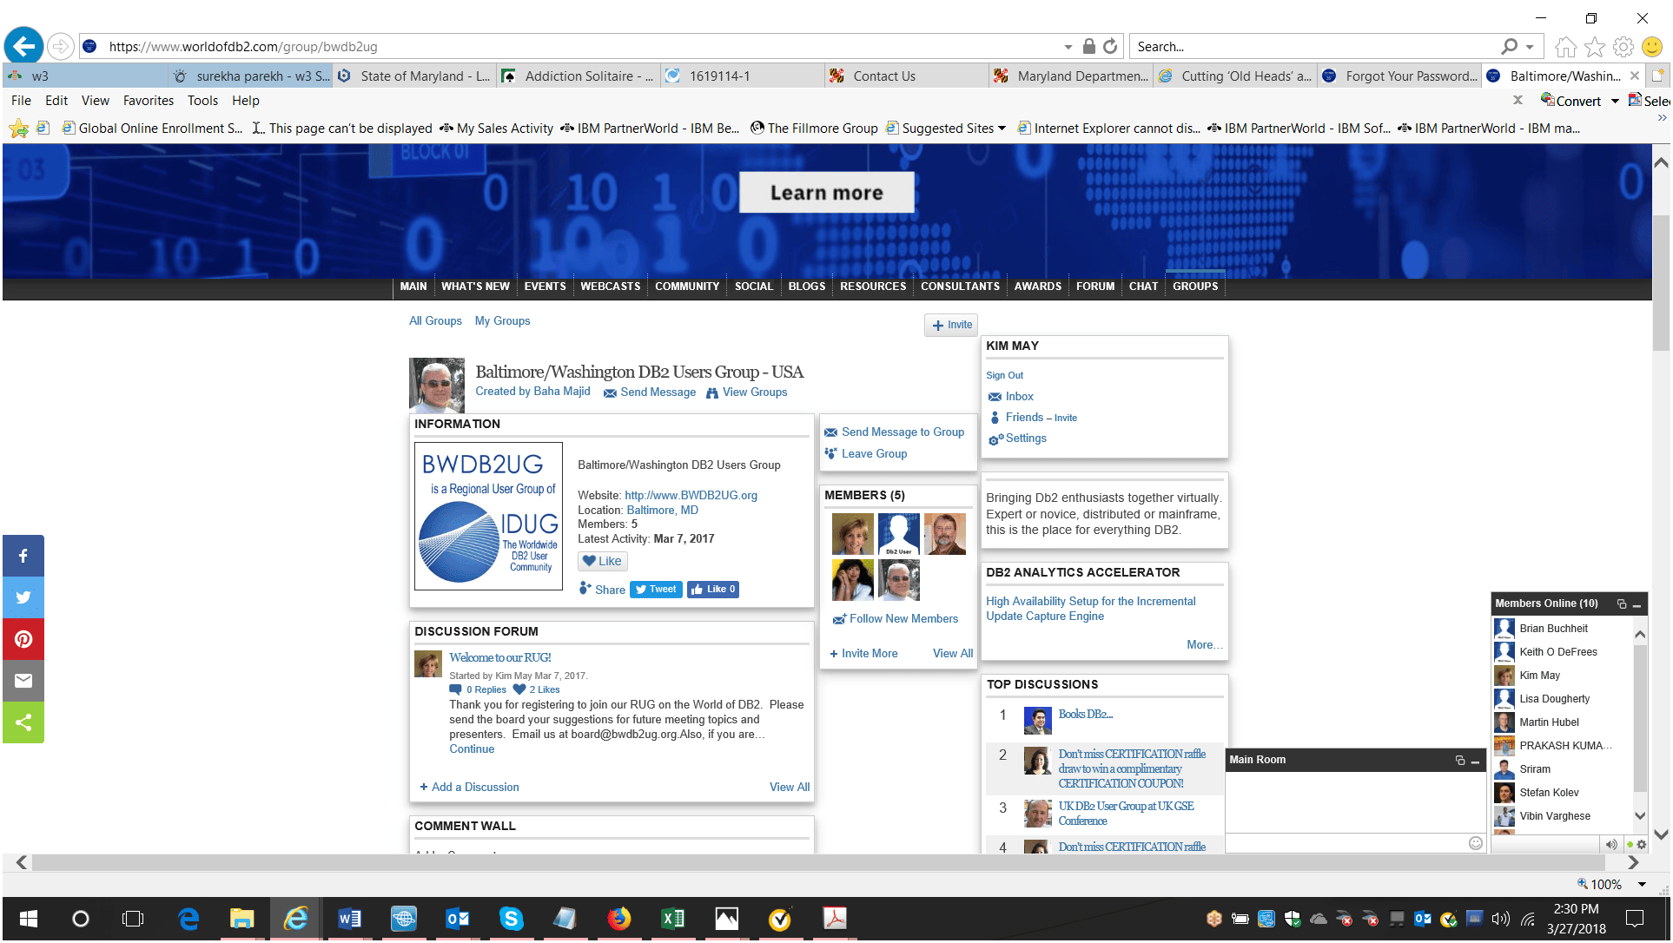Open the My Groups link
1673x943 pixels.
[502, 321]
